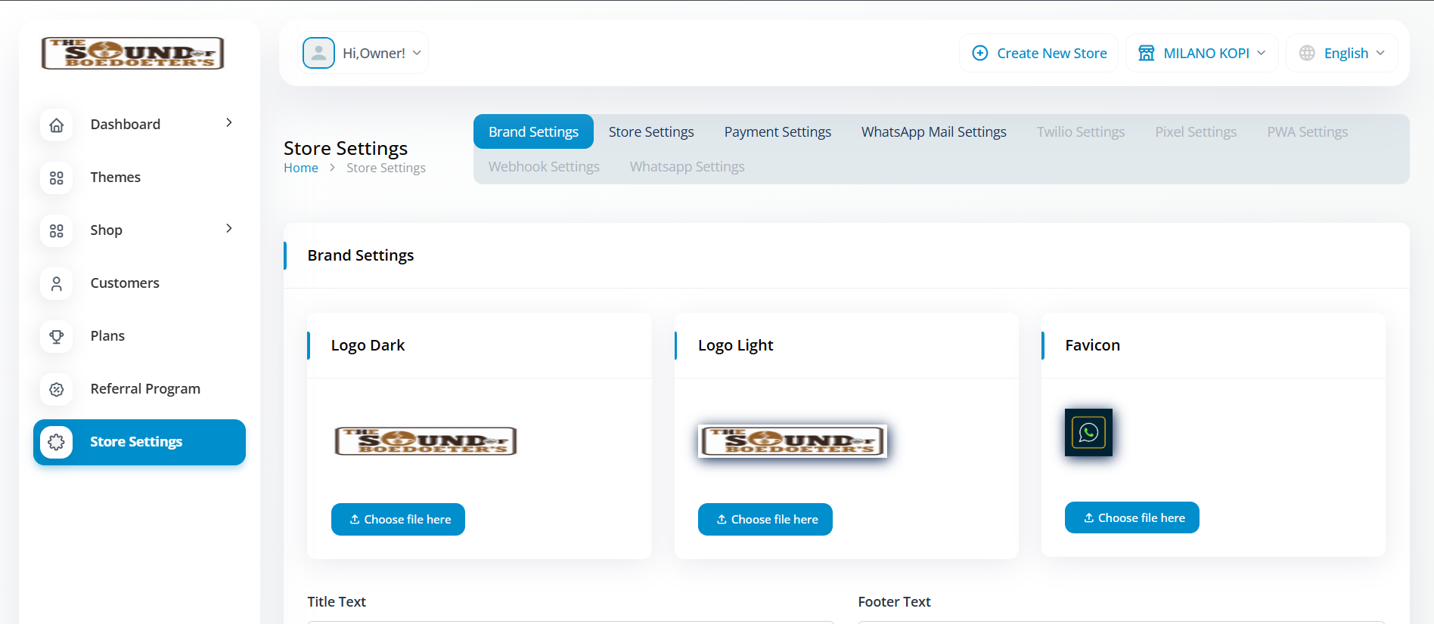
Task: Open the WhatsApp Mail Settings tab
Action: pyautogui.click(x=934, y=132)
